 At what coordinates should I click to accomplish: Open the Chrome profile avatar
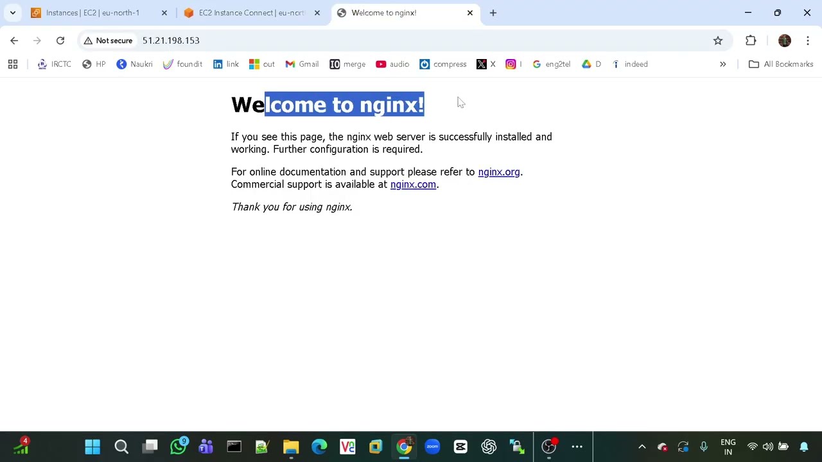pyautogui.click(x=784, y=40)
